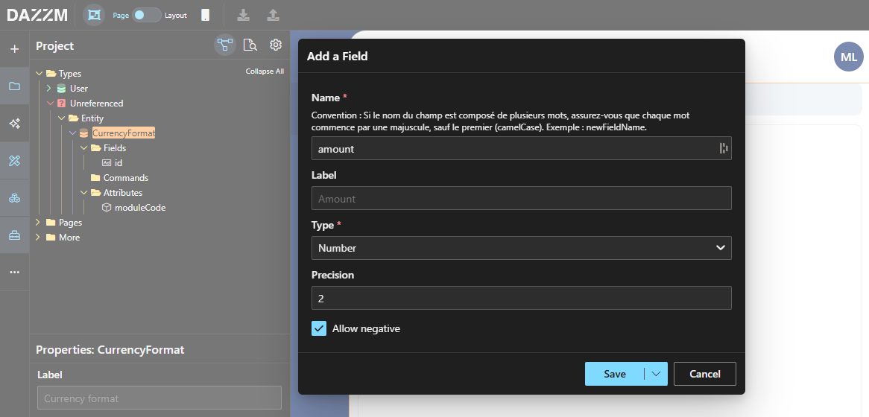This screenshot has width=869, height=417.
Task: Click the Name input containing amount
Action: click(x=522, y=148)
